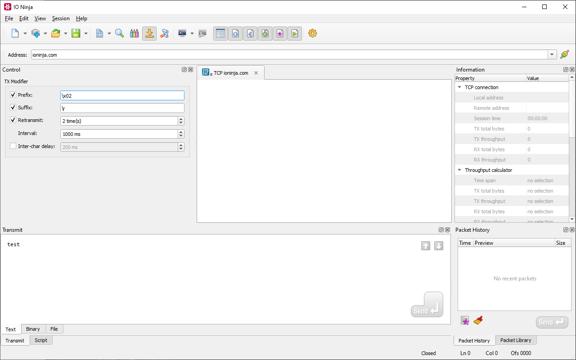The image size is (576, 360).
Task: Expand the add layer dropdown arrow
Action: click(45, 33)
